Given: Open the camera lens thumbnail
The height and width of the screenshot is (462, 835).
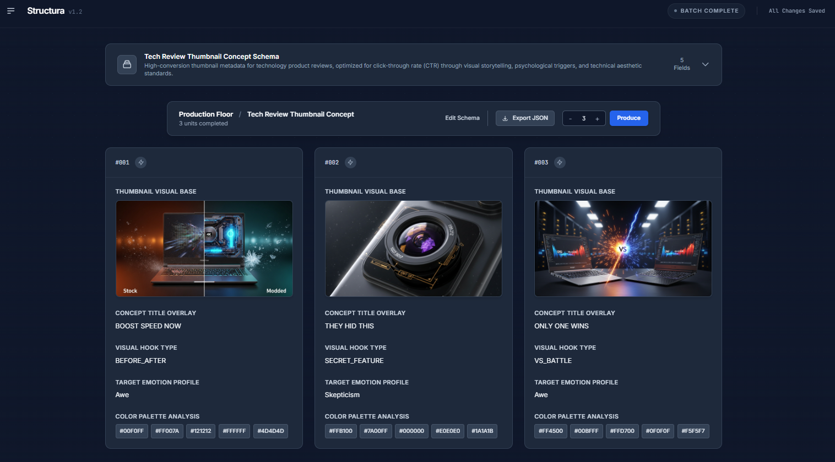Looking at the screenshot, I should point(414,249).
